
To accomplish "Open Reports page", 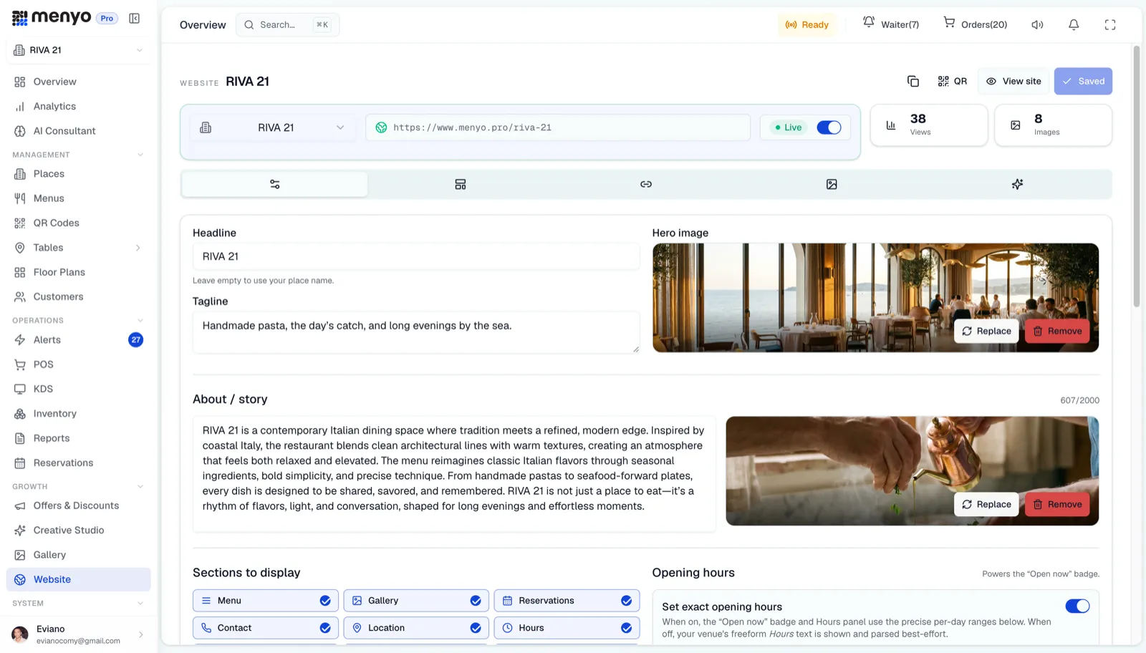I will point(79,438).
